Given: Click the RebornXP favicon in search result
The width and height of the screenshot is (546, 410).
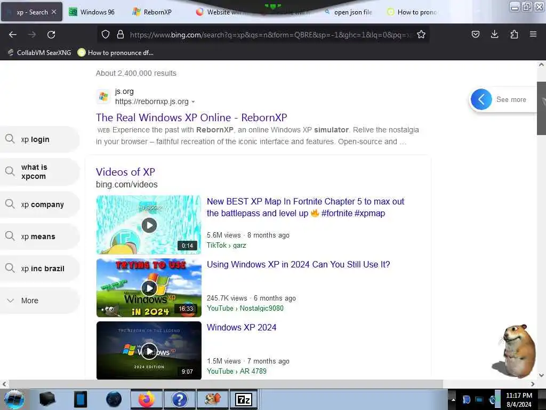Looking at the screenshot, I should pos(103,96).
